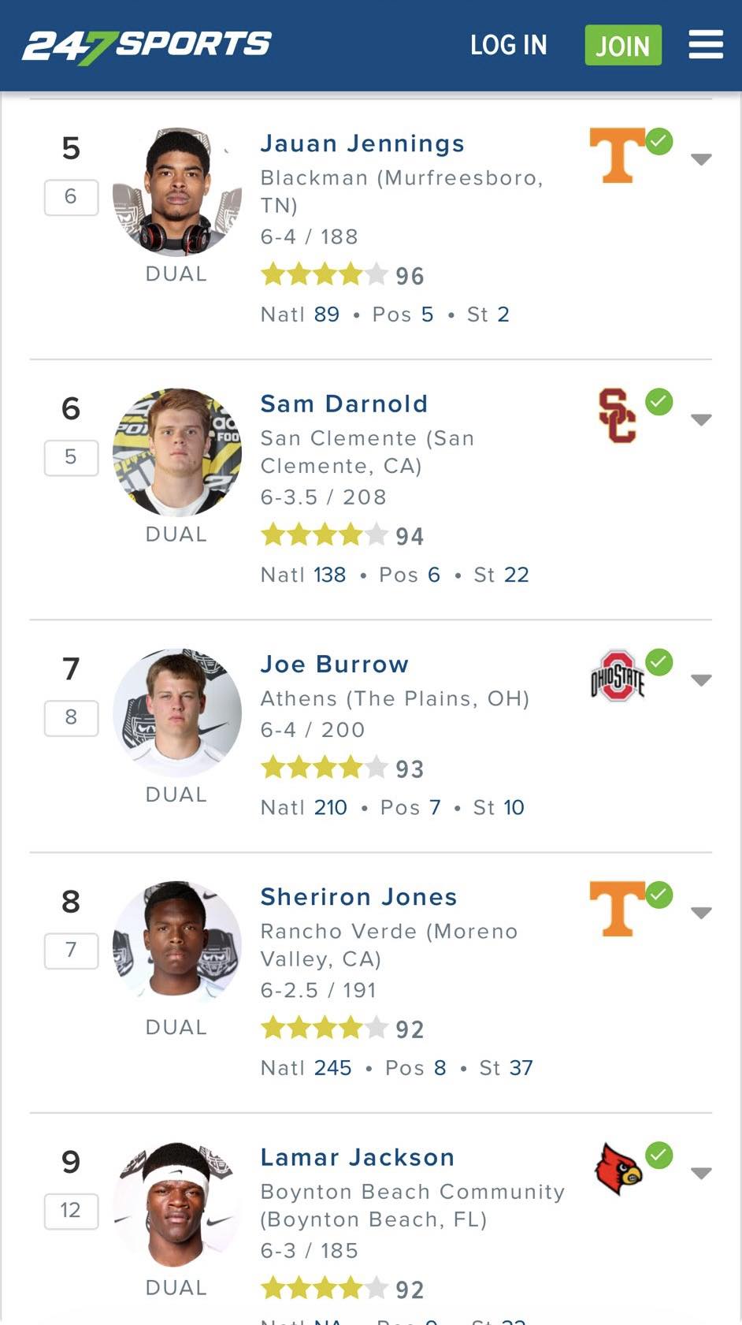Expand the dropdown arrow for Sheriron Jones
The width and height of the screenshot is (742, 1325).
(x=701, y=913)
